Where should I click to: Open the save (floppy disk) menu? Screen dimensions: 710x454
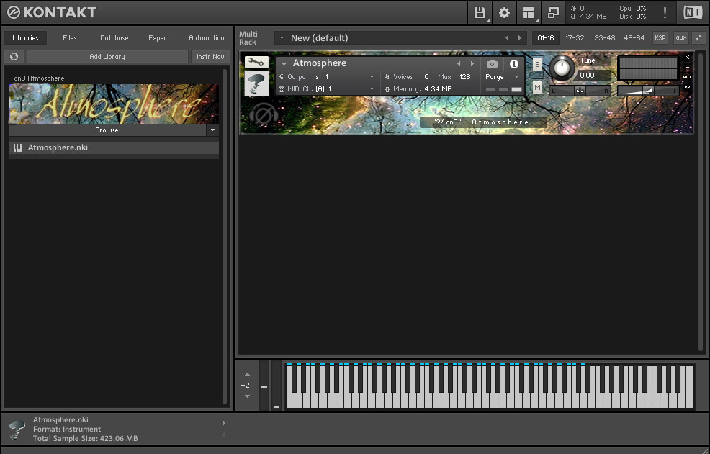(480, 12)
